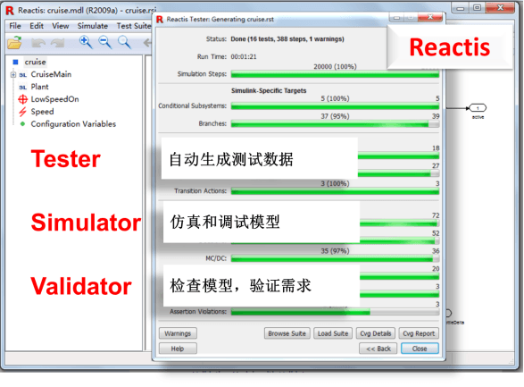
Task: Open the View menu
Action: pyautogui.click(x=60, y=26)
